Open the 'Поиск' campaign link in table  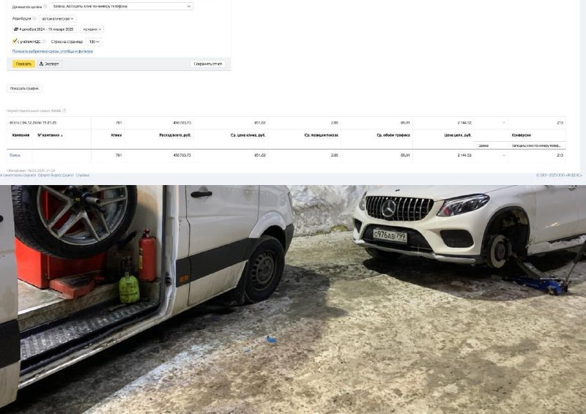pos(15,155)
